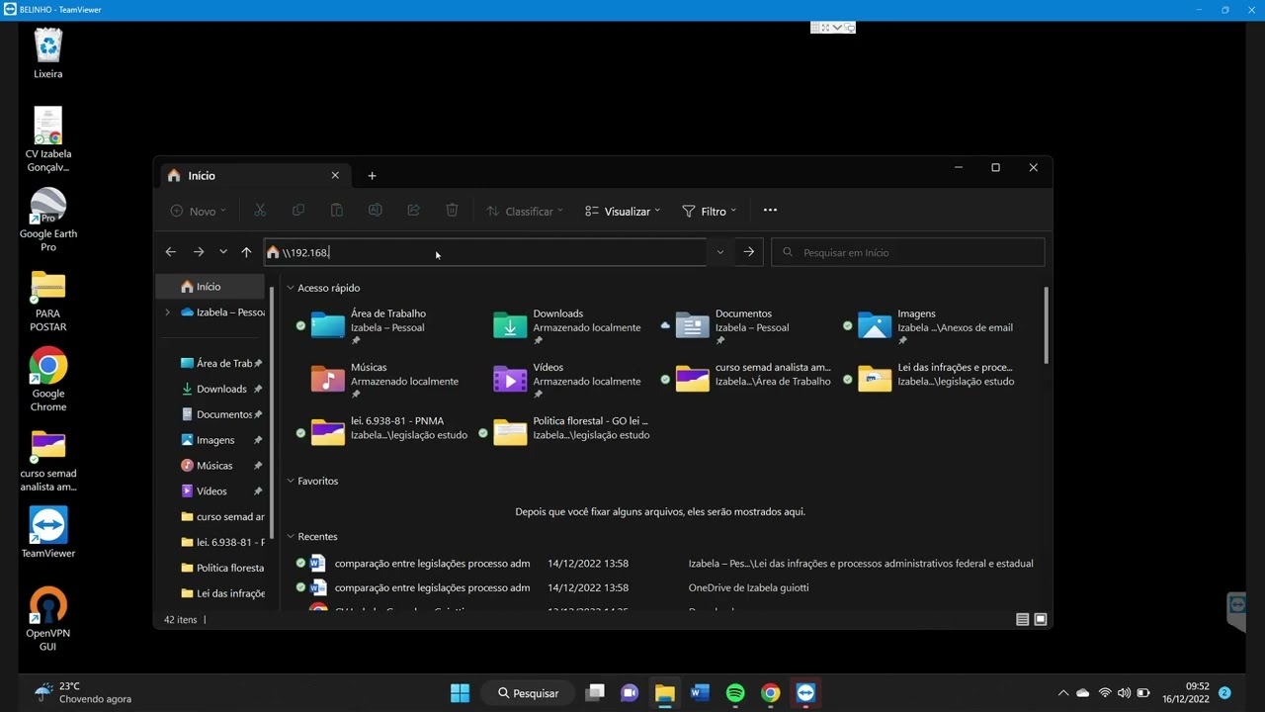Viewport: 1265px width, 712px height.
Task: Select Imagens in the navigation pane
Action: pos(215,440)
